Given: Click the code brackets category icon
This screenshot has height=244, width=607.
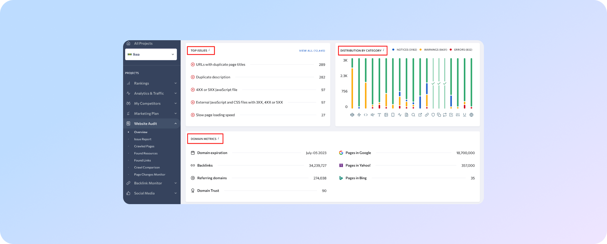Looking at the screenshot, I should pyautogui.click(x=366, y=115).
